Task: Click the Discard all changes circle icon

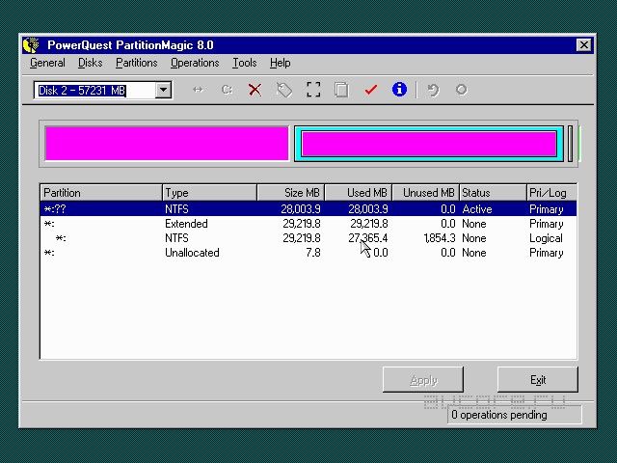Action: [461, 90]
